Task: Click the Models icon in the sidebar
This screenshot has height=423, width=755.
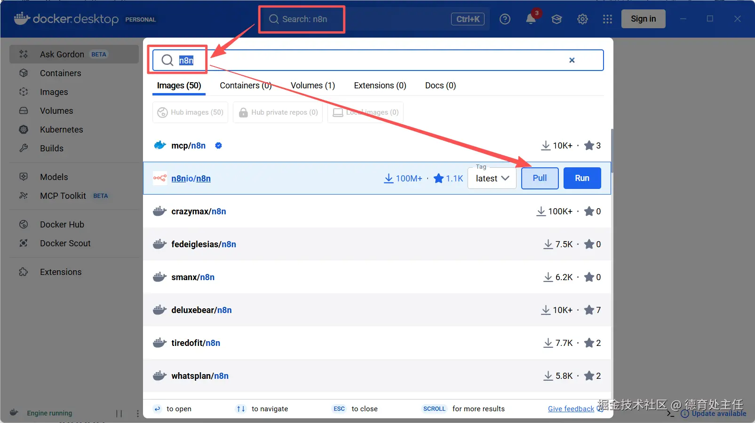Action: pyautogui.click(x=24, y=177)
